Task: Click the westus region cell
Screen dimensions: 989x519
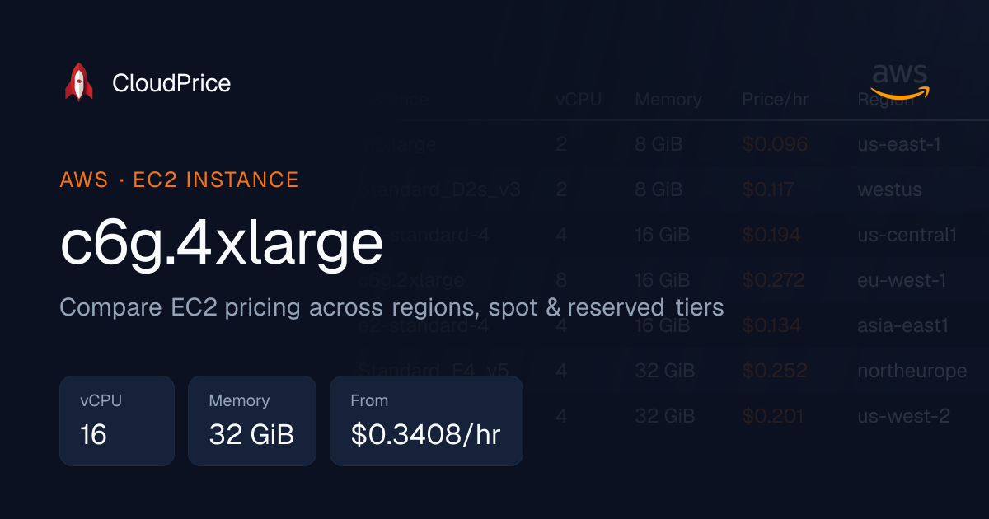Action: (889, 190)
